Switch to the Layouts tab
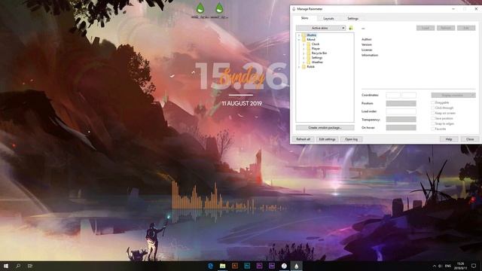Screen dimensions: 482x271 (328, 18)
